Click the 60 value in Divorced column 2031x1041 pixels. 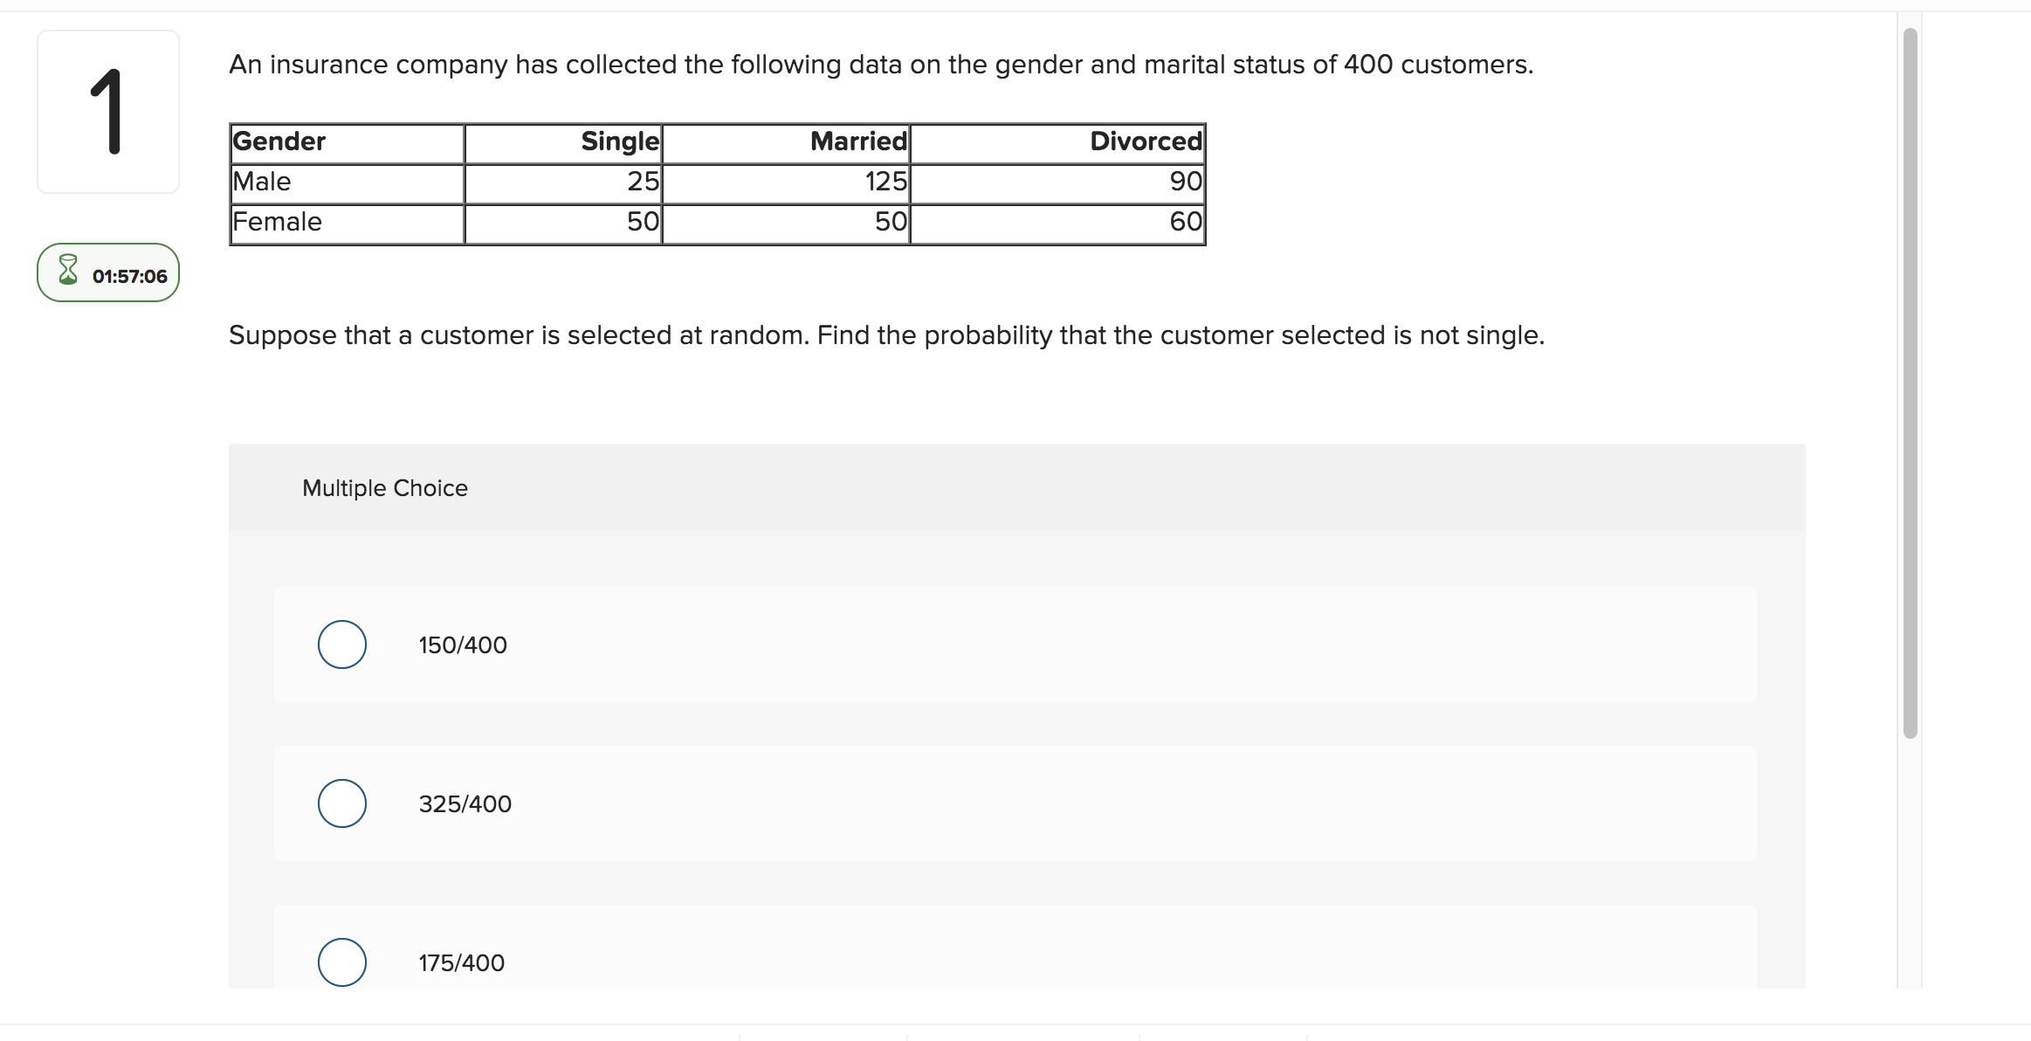point(1186,222)
